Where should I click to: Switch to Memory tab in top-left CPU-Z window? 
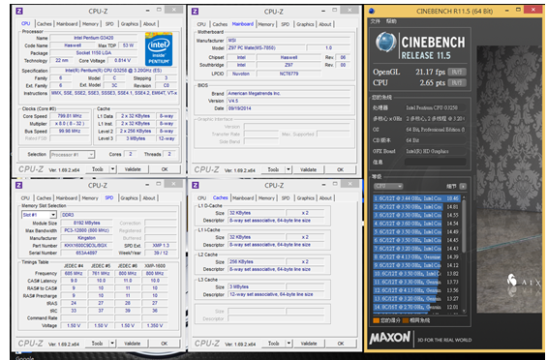point(90,24)
